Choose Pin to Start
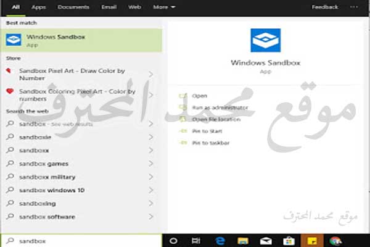The height and width of the screenshot is (247, 370). (207, 131)
